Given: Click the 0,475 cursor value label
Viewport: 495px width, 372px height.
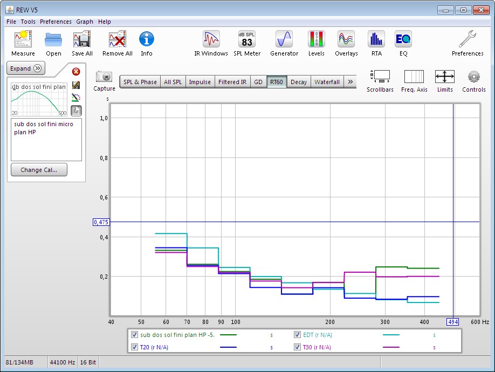Looking at the screenshot, I should 101,222.
